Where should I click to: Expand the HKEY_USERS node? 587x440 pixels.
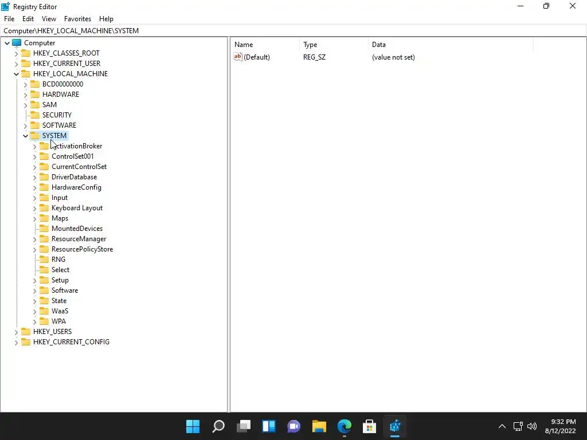[x=16, y=332]
